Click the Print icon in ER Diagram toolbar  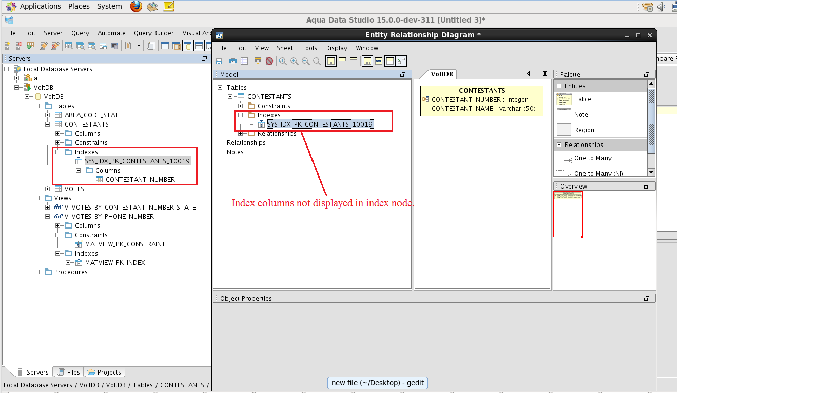tap(233, 61)
